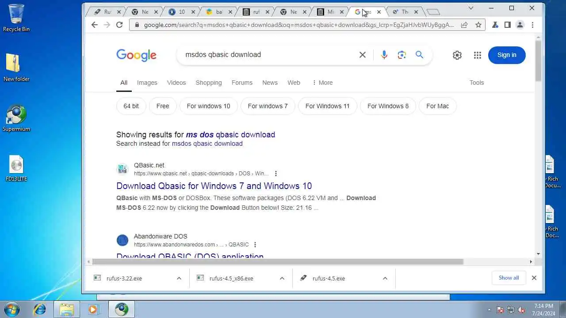Open options for Abandonware DOS result
This screenshot has width=566, height=318.
point(255,245)
